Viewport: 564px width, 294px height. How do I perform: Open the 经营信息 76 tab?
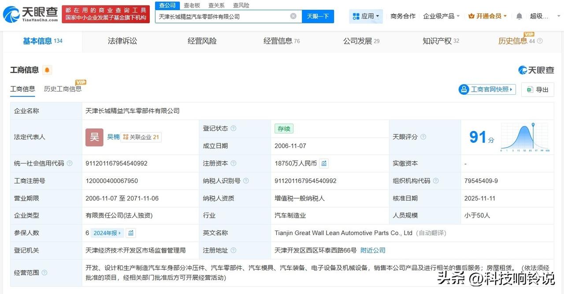click(282, 41)
